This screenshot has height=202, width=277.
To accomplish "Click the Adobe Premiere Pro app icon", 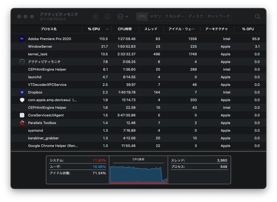I will tap(22, 39).
